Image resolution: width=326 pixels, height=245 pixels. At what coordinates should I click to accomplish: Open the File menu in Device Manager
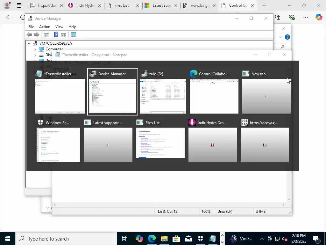pos(31,27)
